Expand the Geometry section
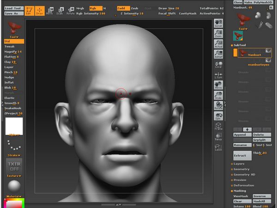Viewport: 277px width, 208px height. [x=241, y=169]
